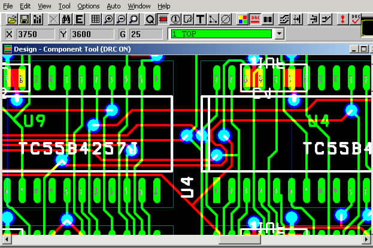This screenshot has height=248, width=373.
Task: Select the Edit Segment mode icon
Action: tap(313, 19)
